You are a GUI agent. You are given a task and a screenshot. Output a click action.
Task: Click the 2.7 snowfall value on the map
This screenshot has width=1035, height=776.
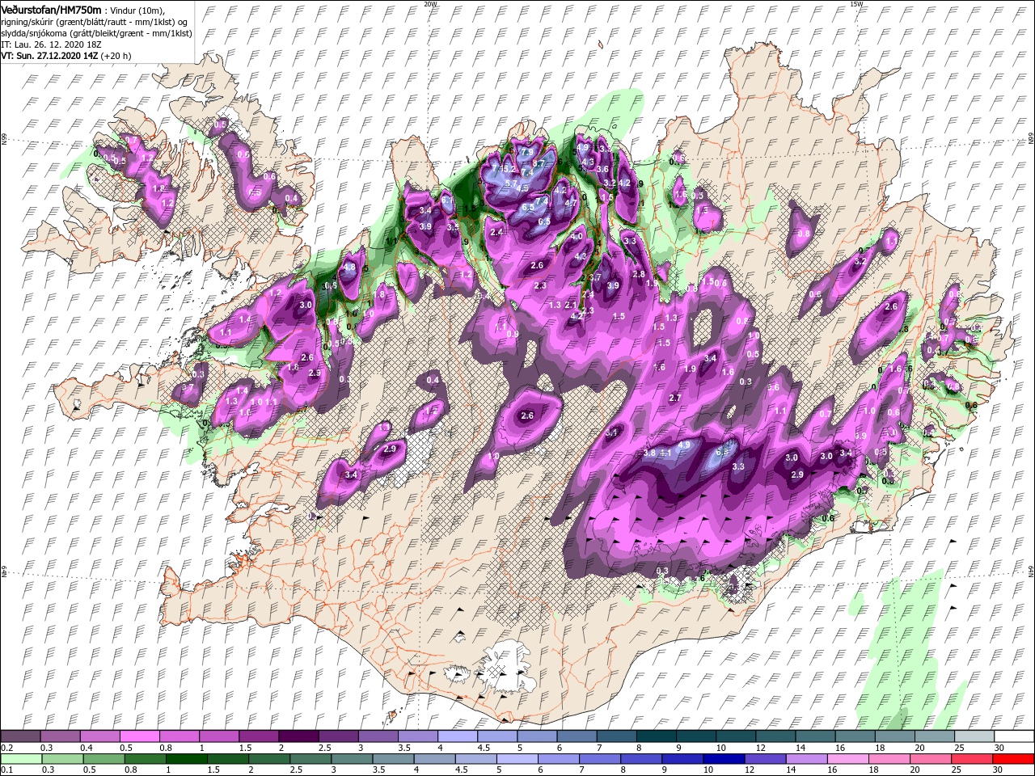point(675,398)
